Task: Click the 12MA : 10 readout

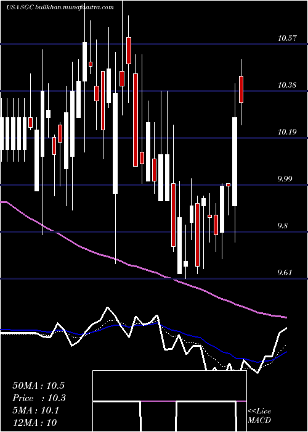Action: [x=34, y=423]
